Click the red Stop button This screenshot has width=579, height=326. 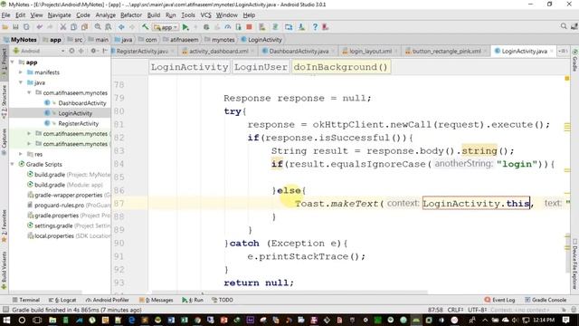click(250, 27)
